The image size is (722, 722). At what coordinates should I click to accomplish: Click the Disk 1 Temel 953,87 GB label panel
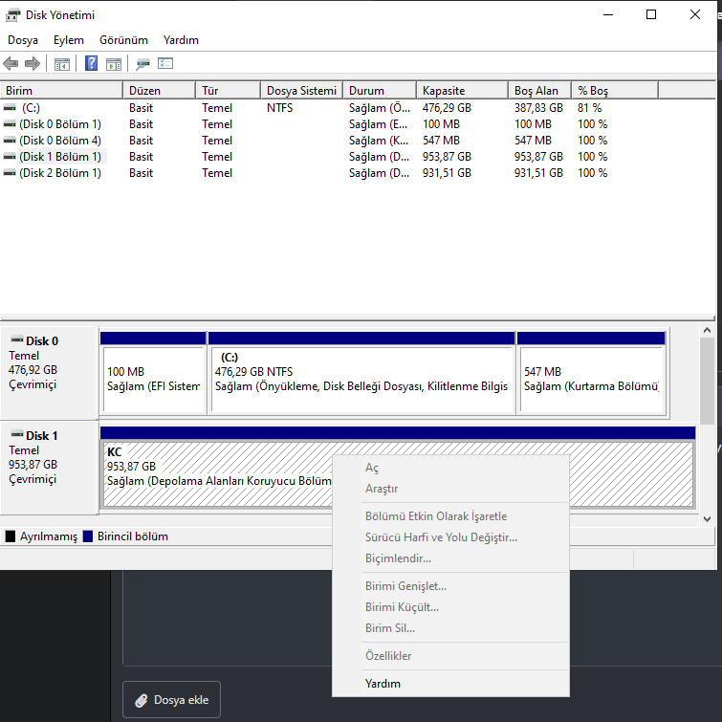point(50,467)
